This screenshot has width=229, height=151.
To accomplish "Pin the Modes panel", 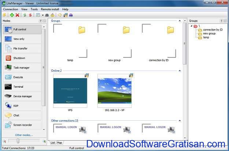I will 41,21.
